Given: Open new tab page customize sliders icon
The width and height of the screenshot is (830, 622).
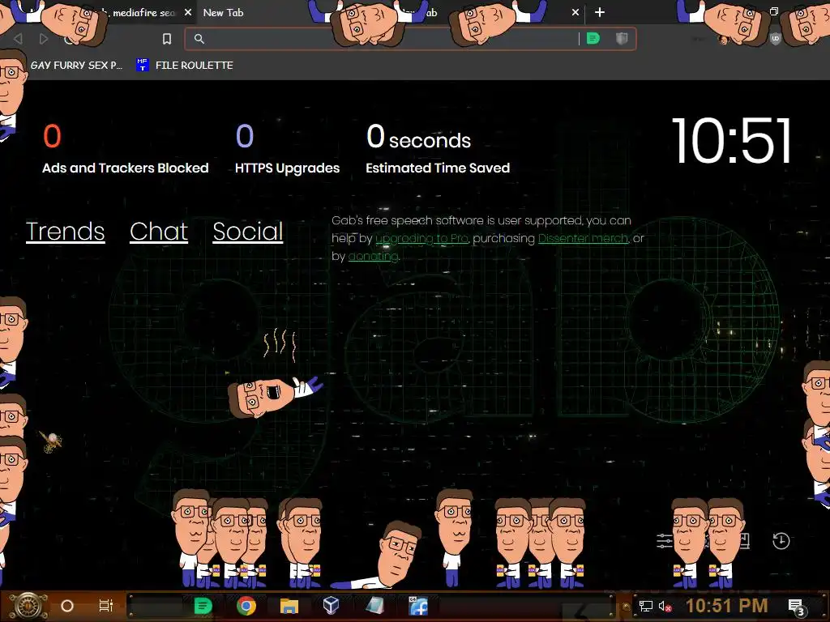Looking at the screenshot, I should (665, 540).
